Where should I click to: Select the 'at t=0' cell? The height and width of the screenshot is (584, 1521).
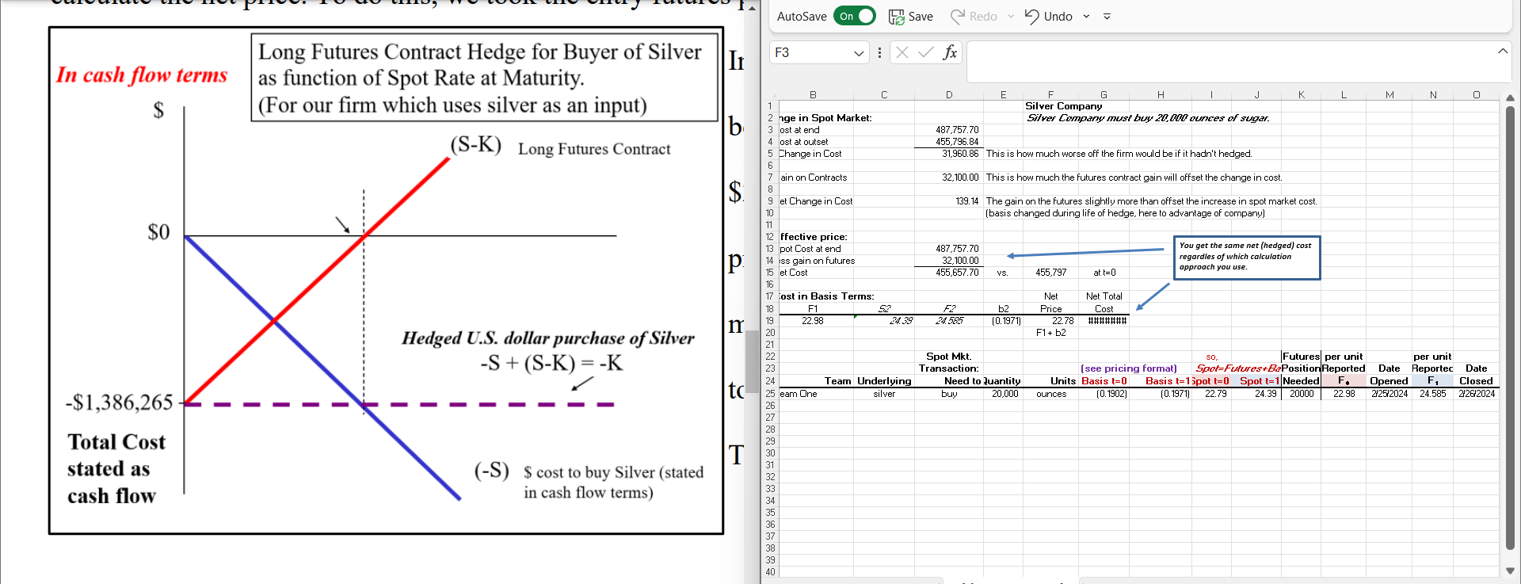[1104, 273]
